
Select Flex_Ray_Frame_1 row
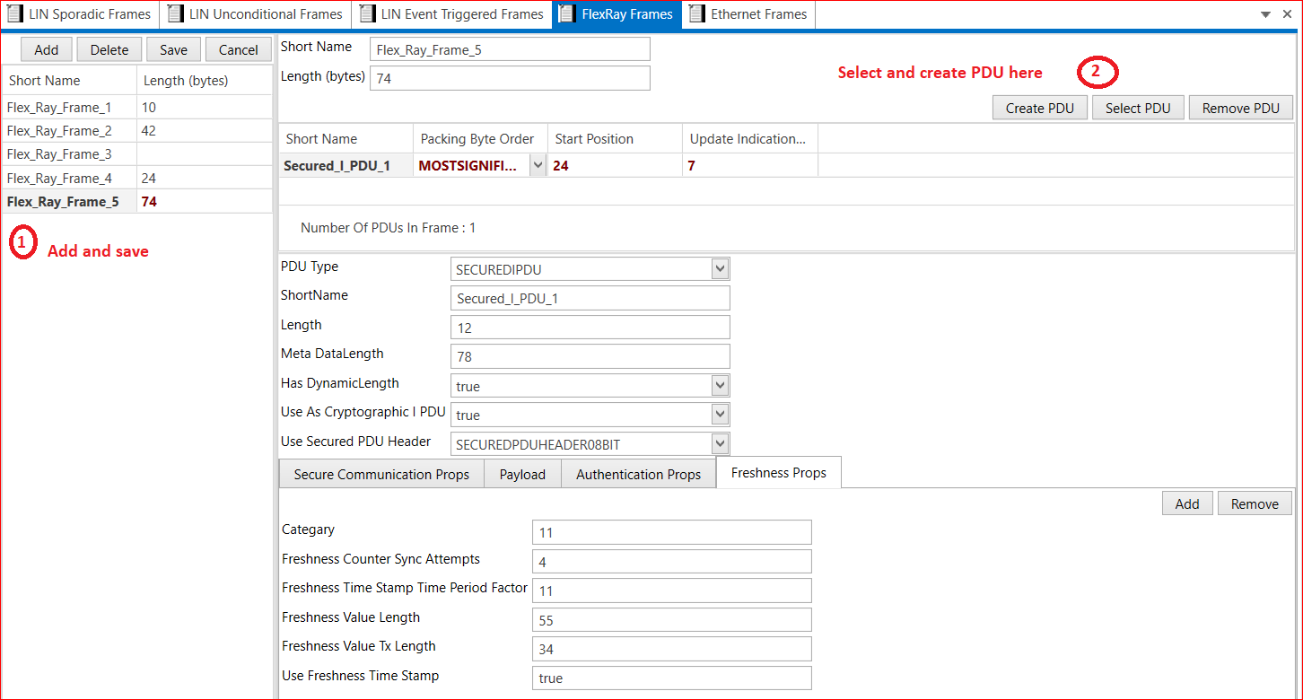[x=137, y=107]
